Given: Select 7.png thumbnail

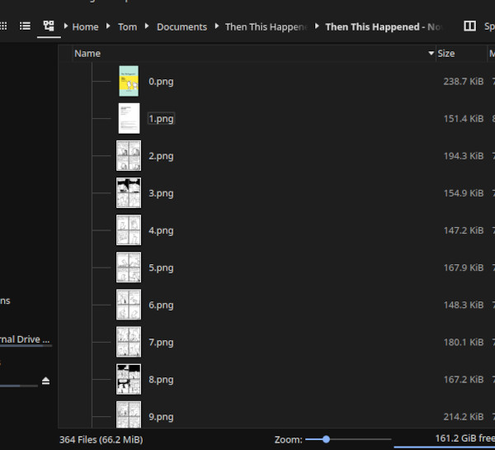Looking at the screenshot, I should point(129,342).
